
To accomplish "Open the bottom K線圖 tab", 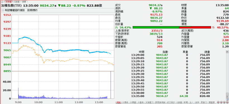I will 180,102.
